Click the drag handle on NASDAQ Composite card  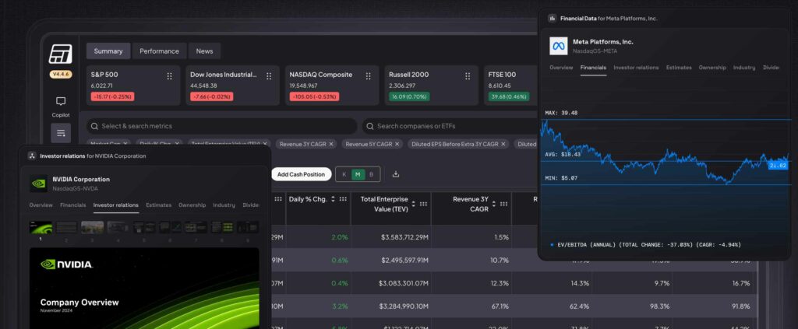(368, 75)
